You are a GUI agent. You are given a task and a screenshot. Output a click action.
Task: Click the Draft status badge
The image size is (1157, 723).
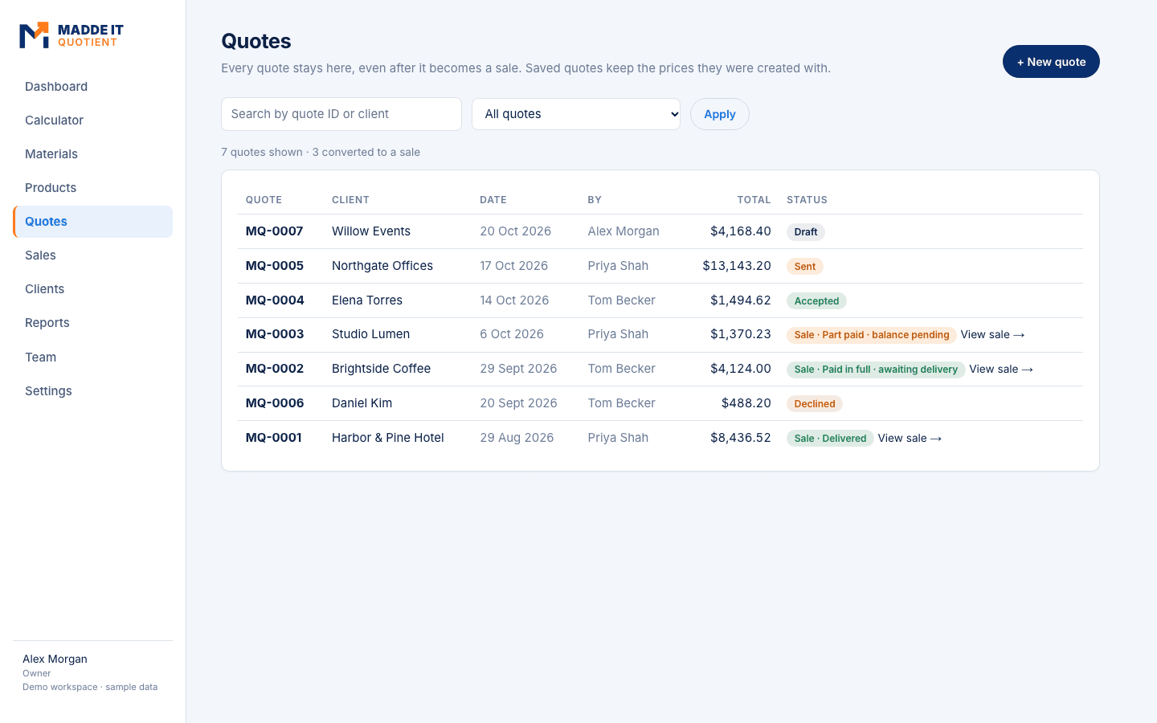tap(806, 232)
